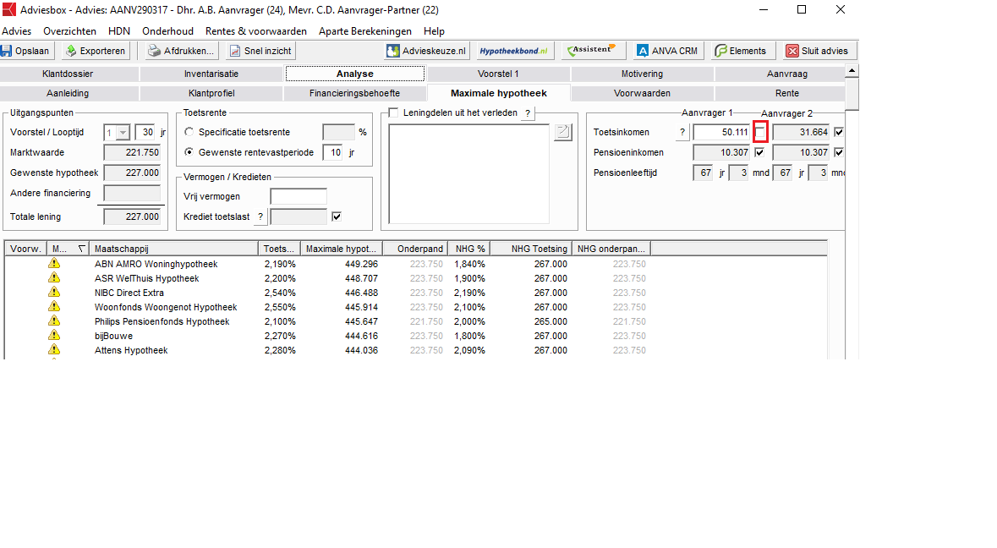Sort by Maatschappij column header
The image size is (997, 548).
(x=173, y=249)
